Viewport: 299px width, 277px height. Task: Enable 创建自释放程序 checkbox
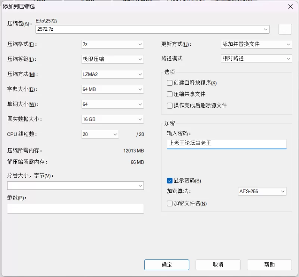click(169, 83)
